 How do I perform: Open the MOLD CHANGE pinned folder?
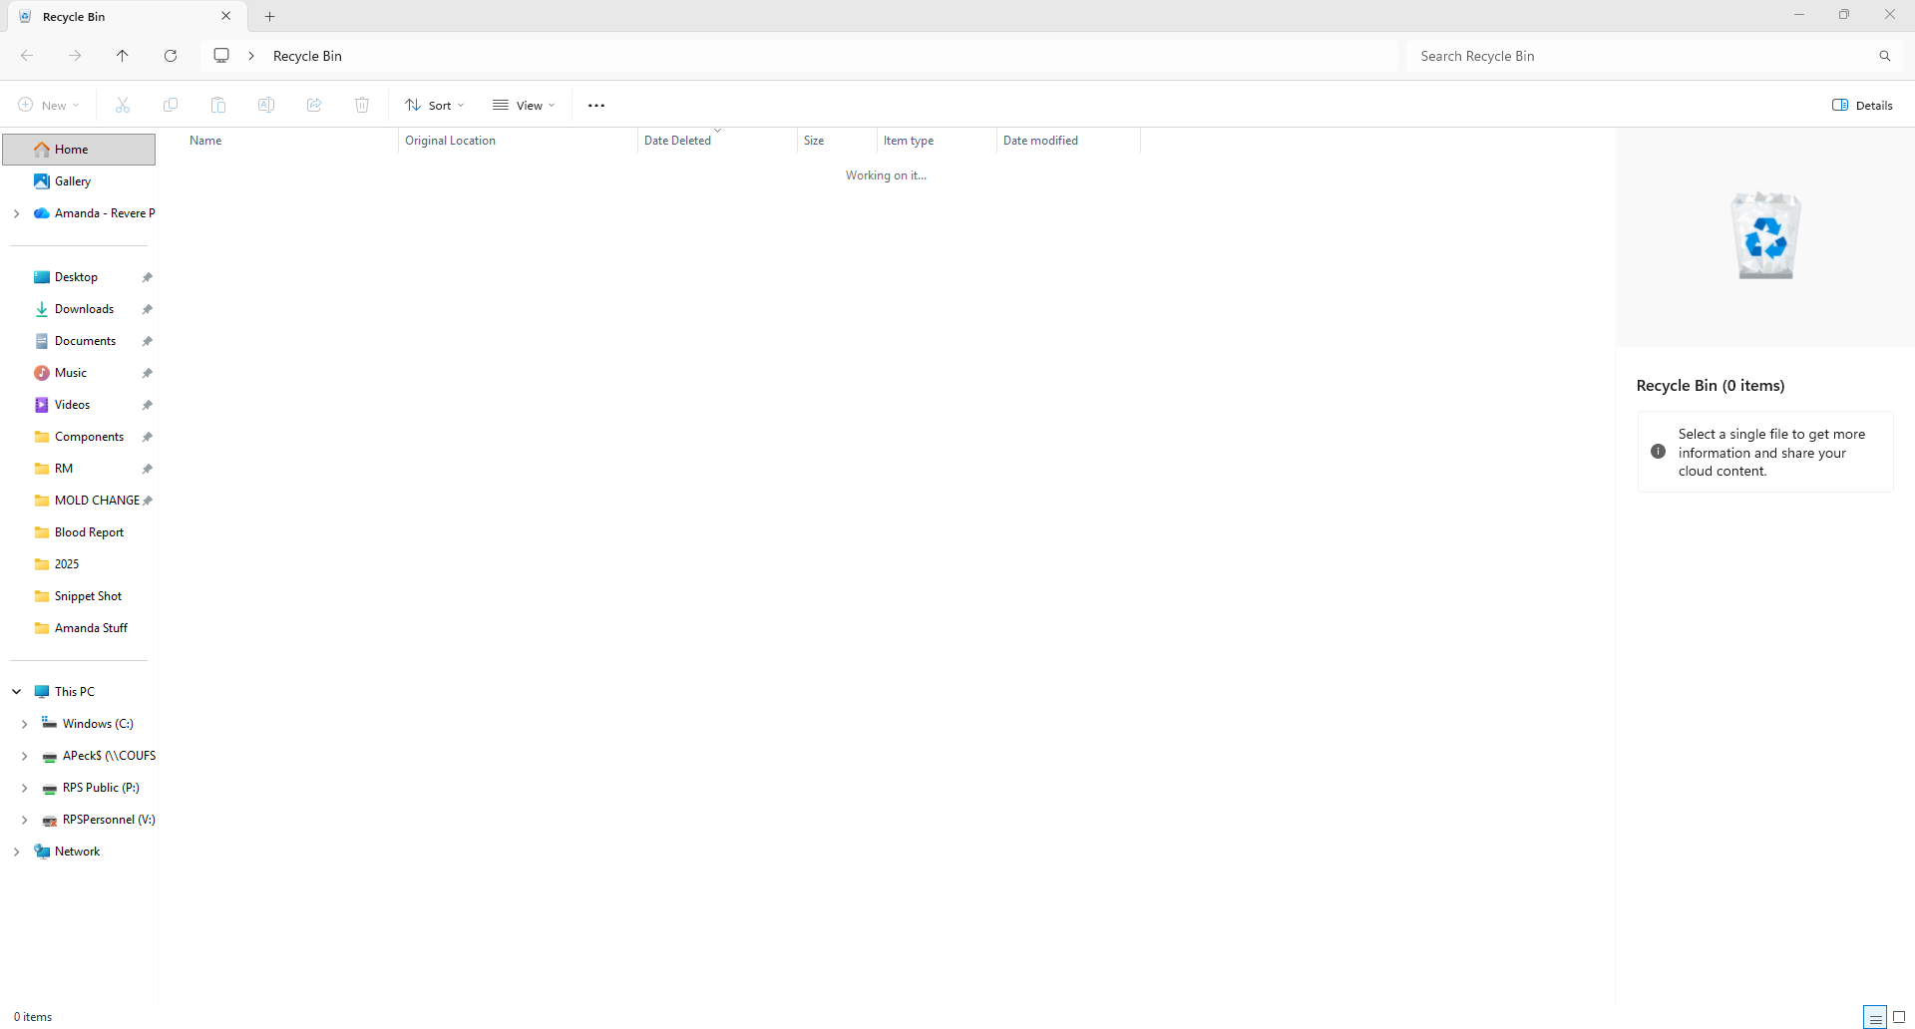[x=97, y=501]
